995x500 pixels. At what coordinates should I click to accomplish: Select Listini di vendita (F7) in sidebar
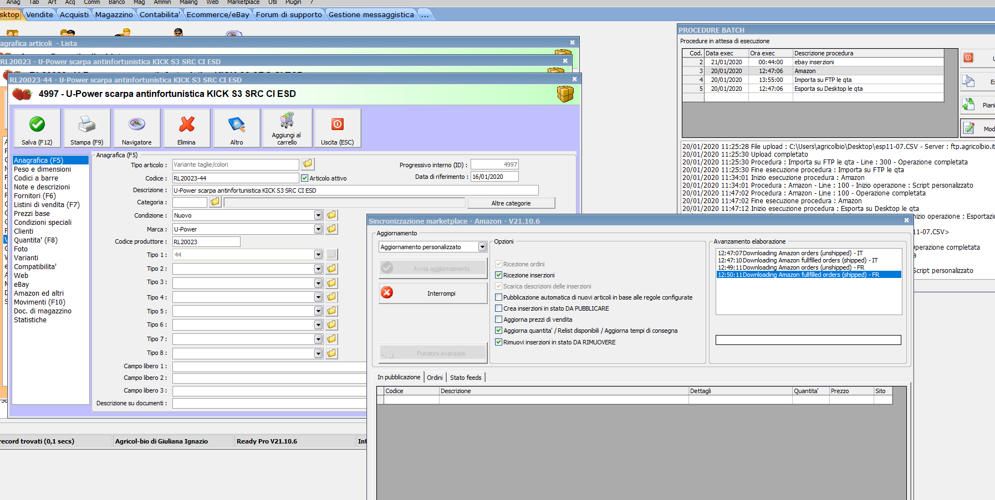tap(47, 205)
